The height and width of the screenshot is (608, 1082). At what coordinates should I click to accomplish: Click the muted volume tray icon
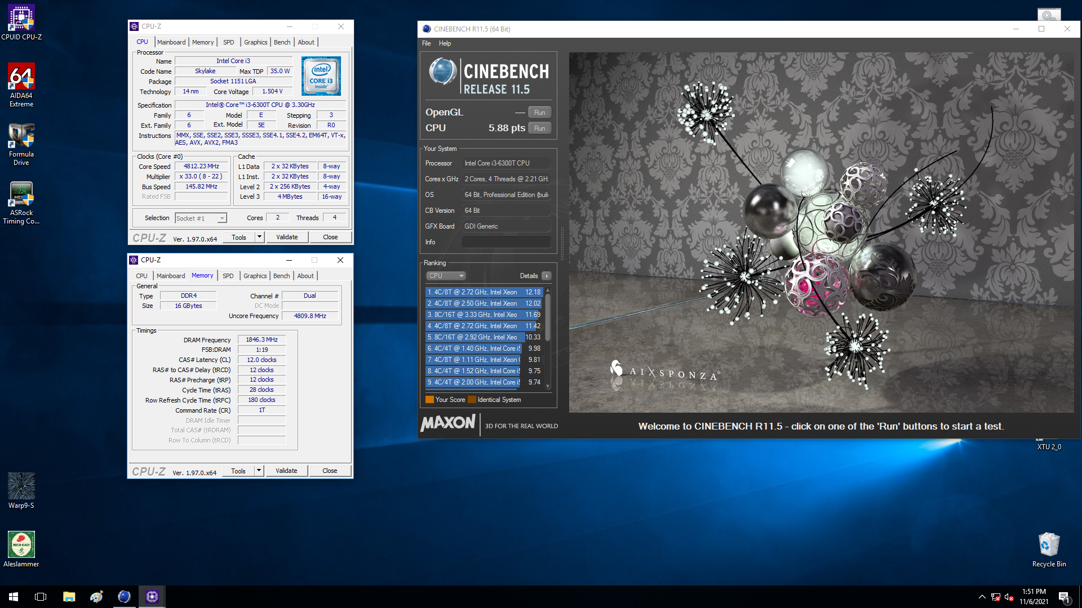point(1009,597)
